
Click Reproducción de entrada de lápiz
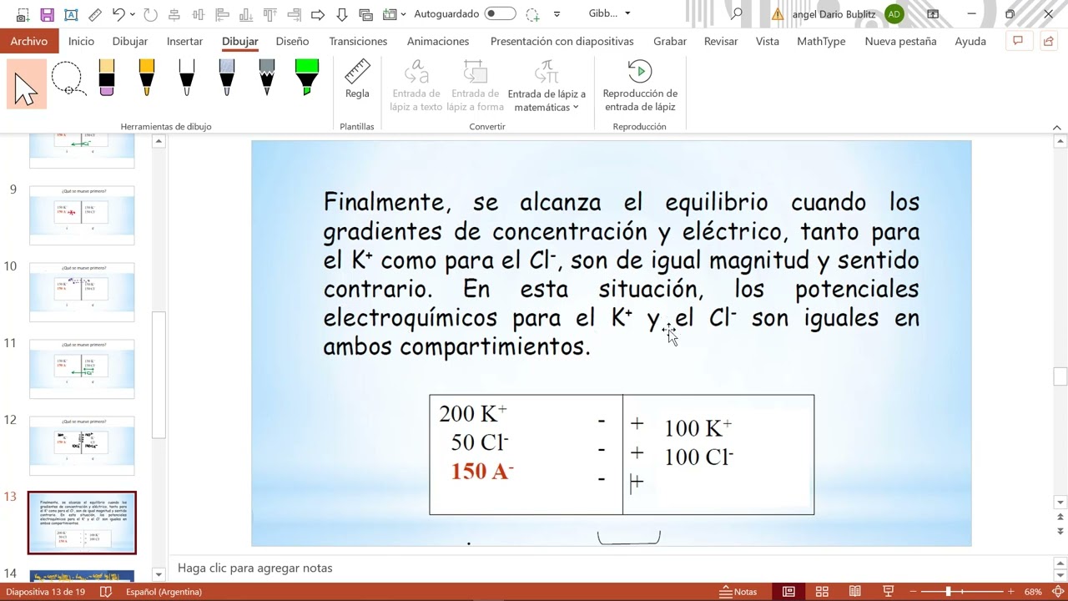pos(640,86)
